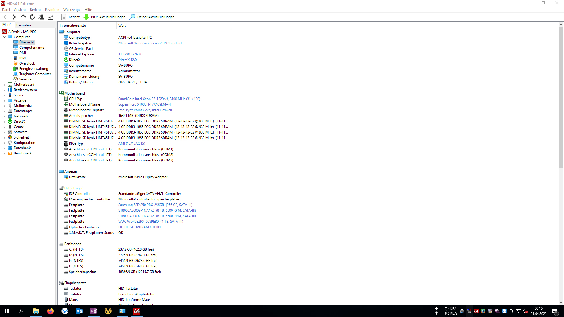Click the up-level arrow icon
Viewport: 564px width, 317px height.
coord(23,17)
